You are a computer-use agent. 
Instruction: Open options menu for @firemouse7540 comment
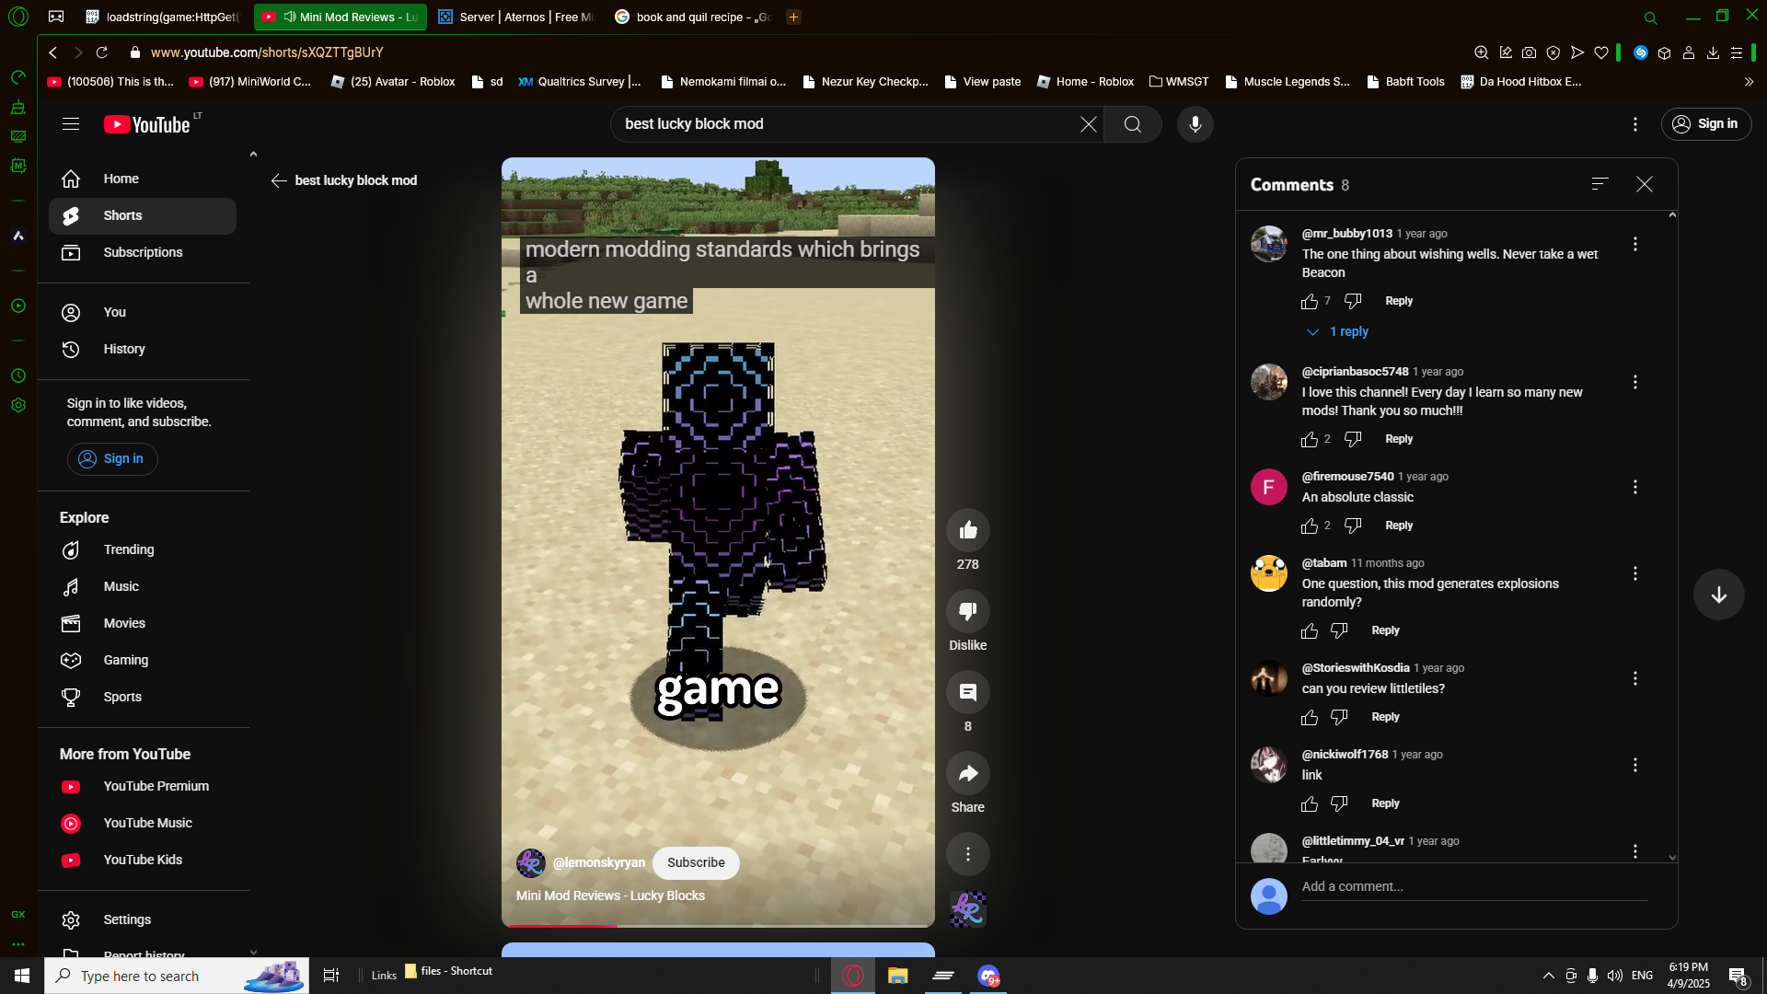coord(1635,487)
